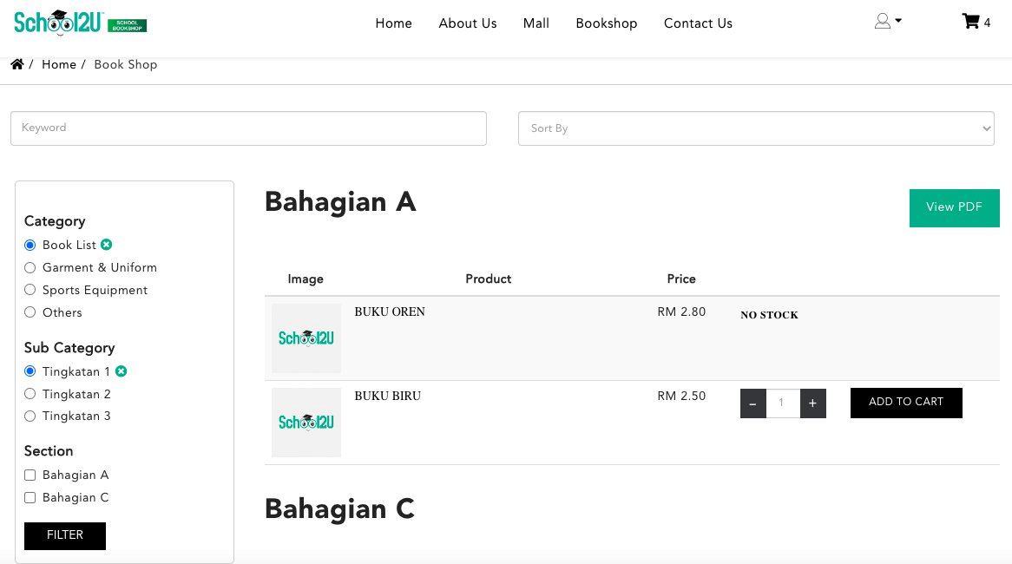
Task: Click the Book Shop breadcrumb text
Action: (x=126, y=64)
